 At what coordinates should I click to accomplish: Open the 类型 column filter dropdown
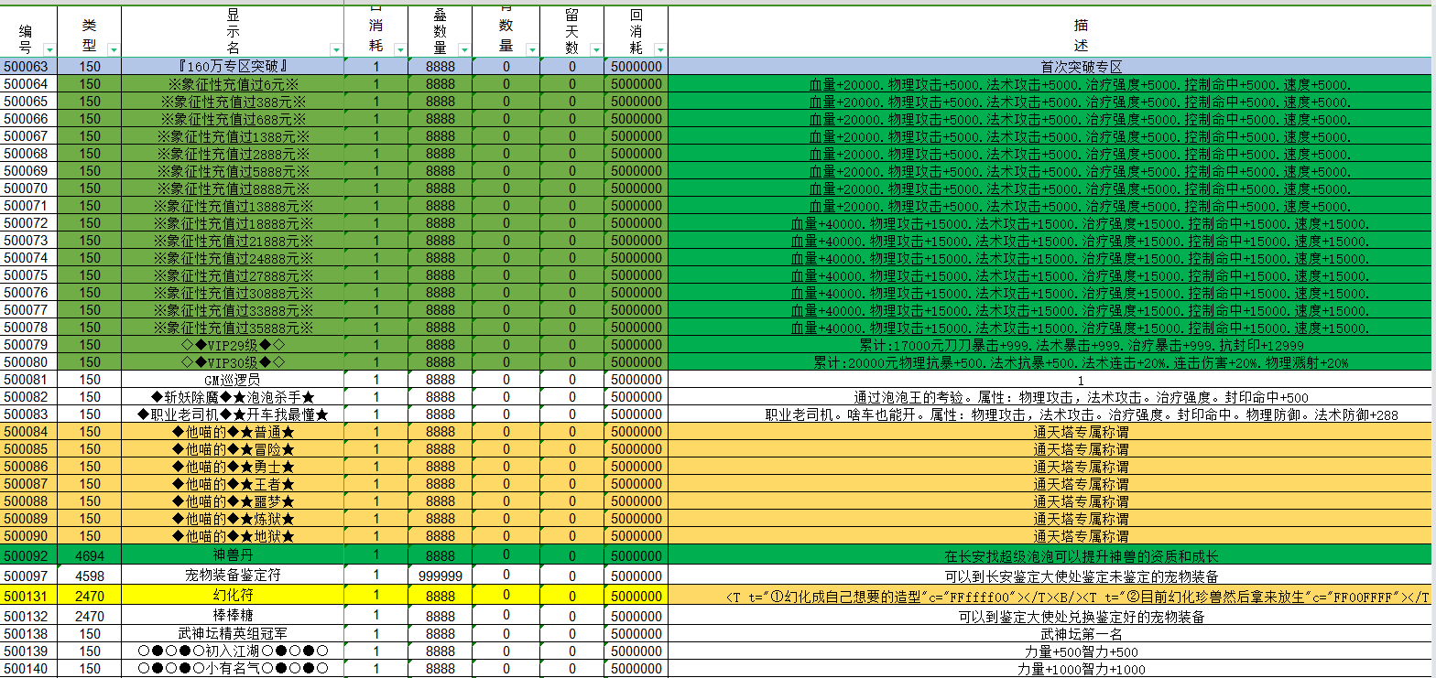(x=113, y=49)
